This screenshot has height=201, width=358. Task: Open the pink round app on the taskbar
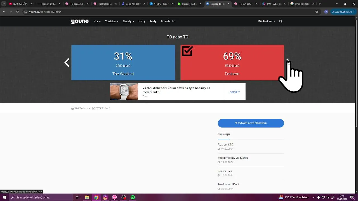coord(114,197)
